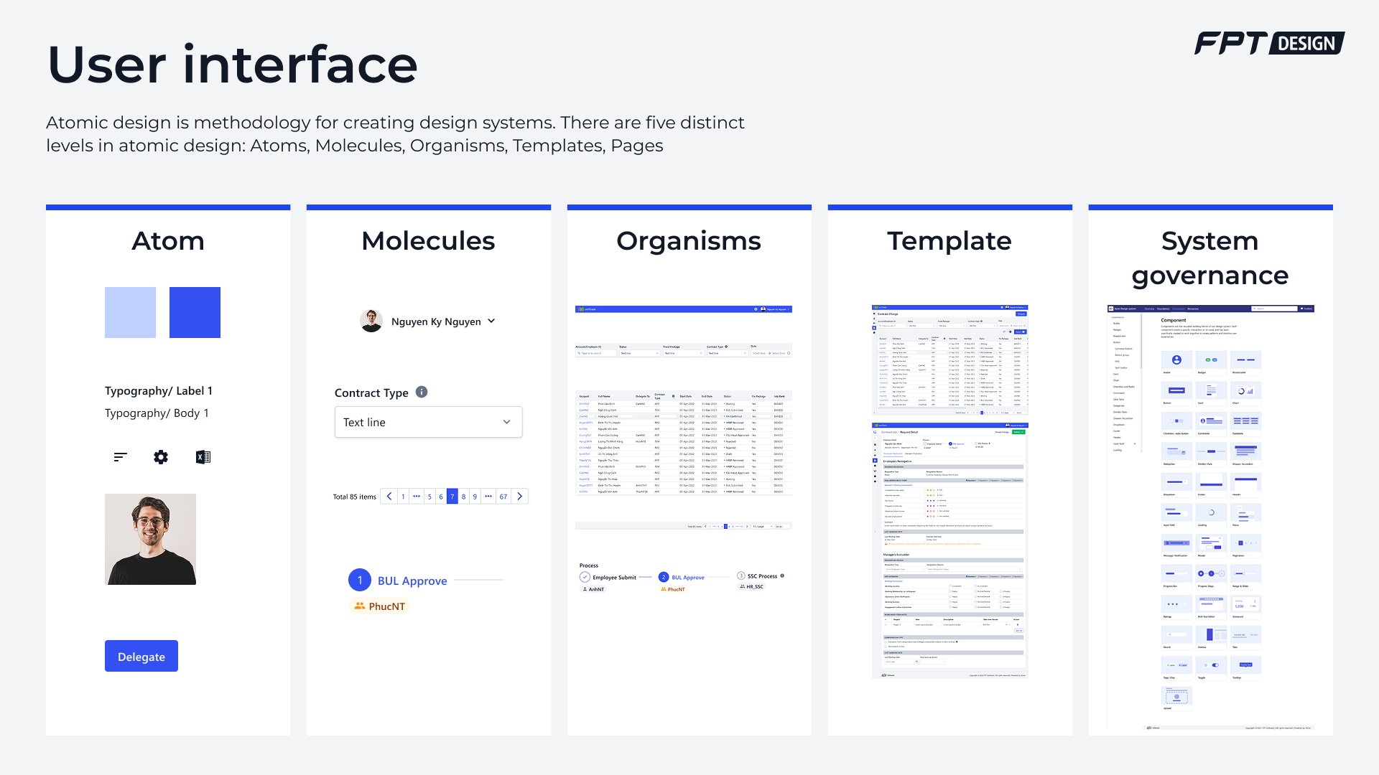Click the orange PhucNT chip
This screenshot has width=1379, height=775.
point(380,606)
